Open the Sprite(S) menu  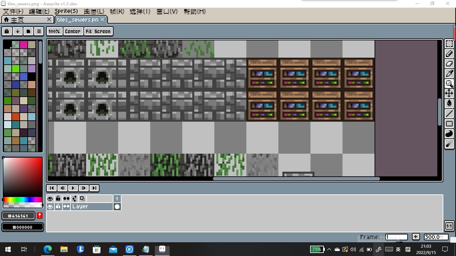click(66, 11)
